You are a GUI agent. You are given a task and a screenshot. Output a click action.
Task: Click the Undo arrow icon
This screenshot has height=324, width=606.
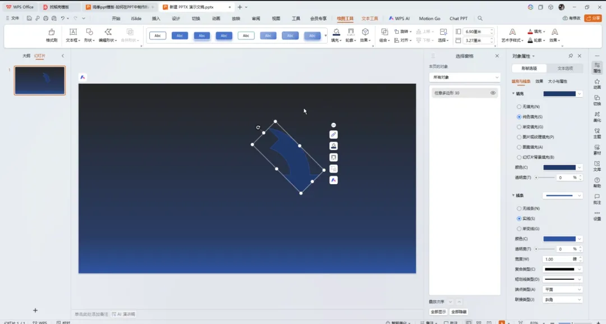coord(63,18)
